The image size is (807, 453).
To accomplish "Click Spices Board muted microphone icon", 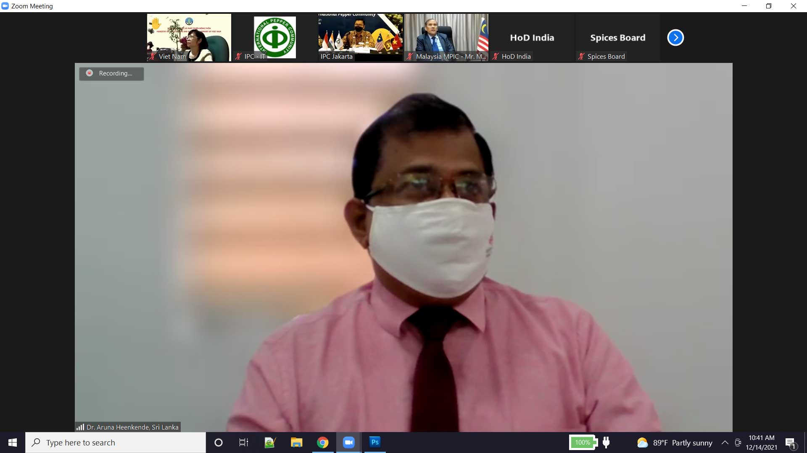I will click(581, 56).
